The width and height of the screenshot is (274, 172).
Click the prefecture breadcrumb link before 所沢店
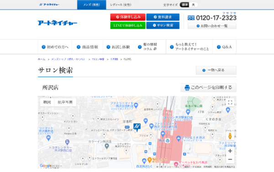point(114,59)
